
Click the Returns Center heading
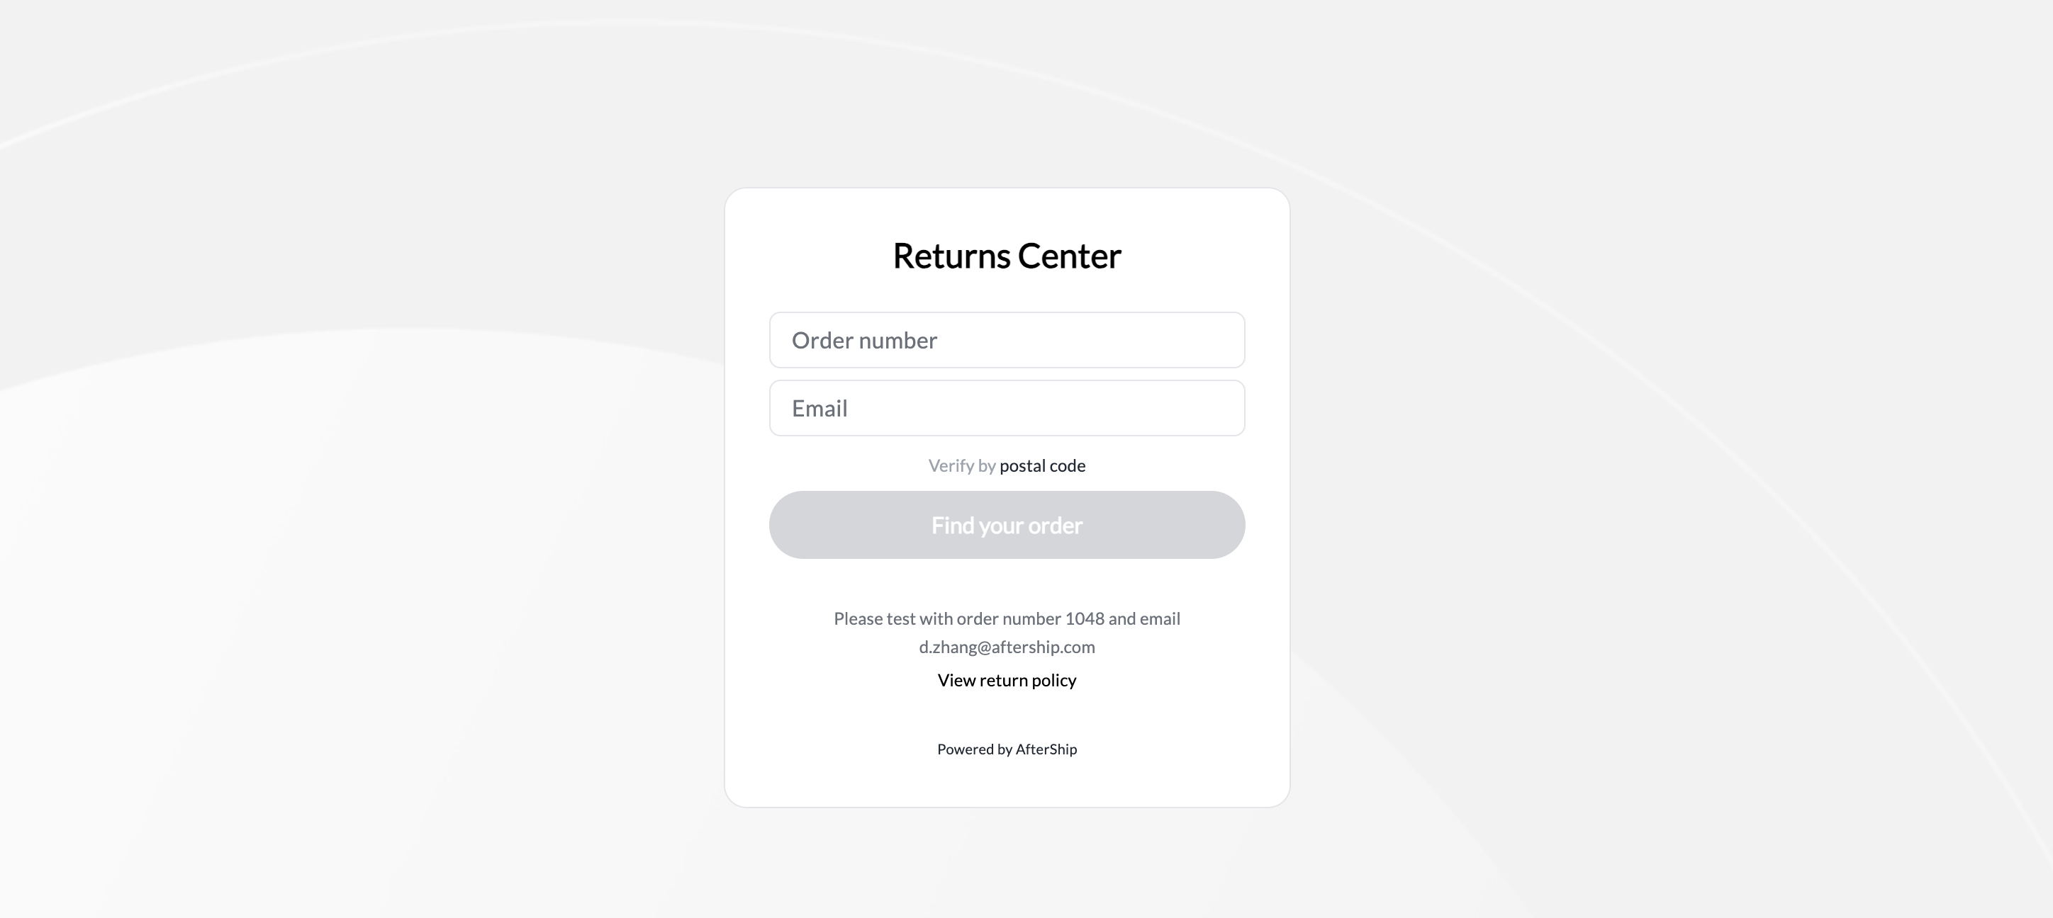(x=1007, y=256)
